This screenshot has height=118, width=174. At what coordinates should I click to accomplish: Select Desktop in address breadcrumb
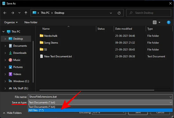(x=59, y=13)
